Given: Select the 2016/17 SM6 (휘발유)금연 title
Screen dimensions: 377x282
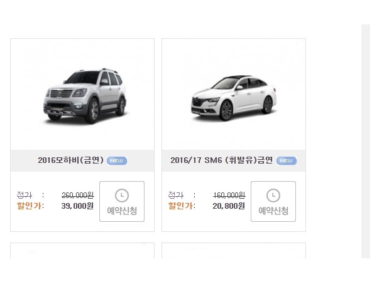Looking at the screenshot, I should click(x=221, y=160).
